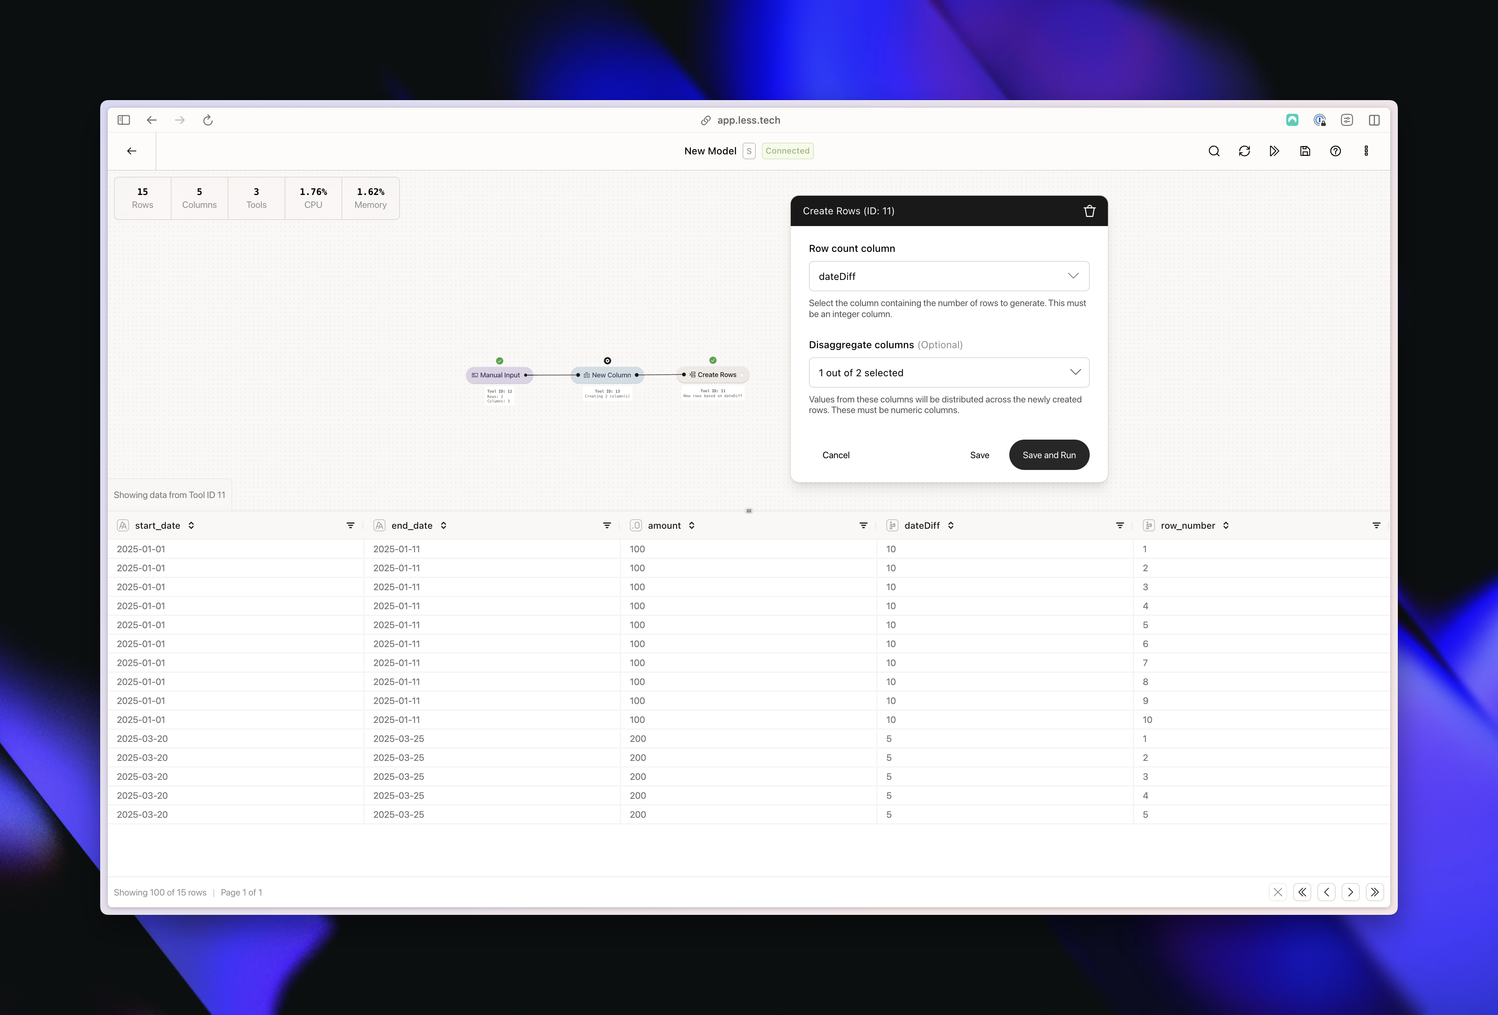Toggle sort on start_date column
This screenshot has width=1498, height=1015.
coord(192,525)
